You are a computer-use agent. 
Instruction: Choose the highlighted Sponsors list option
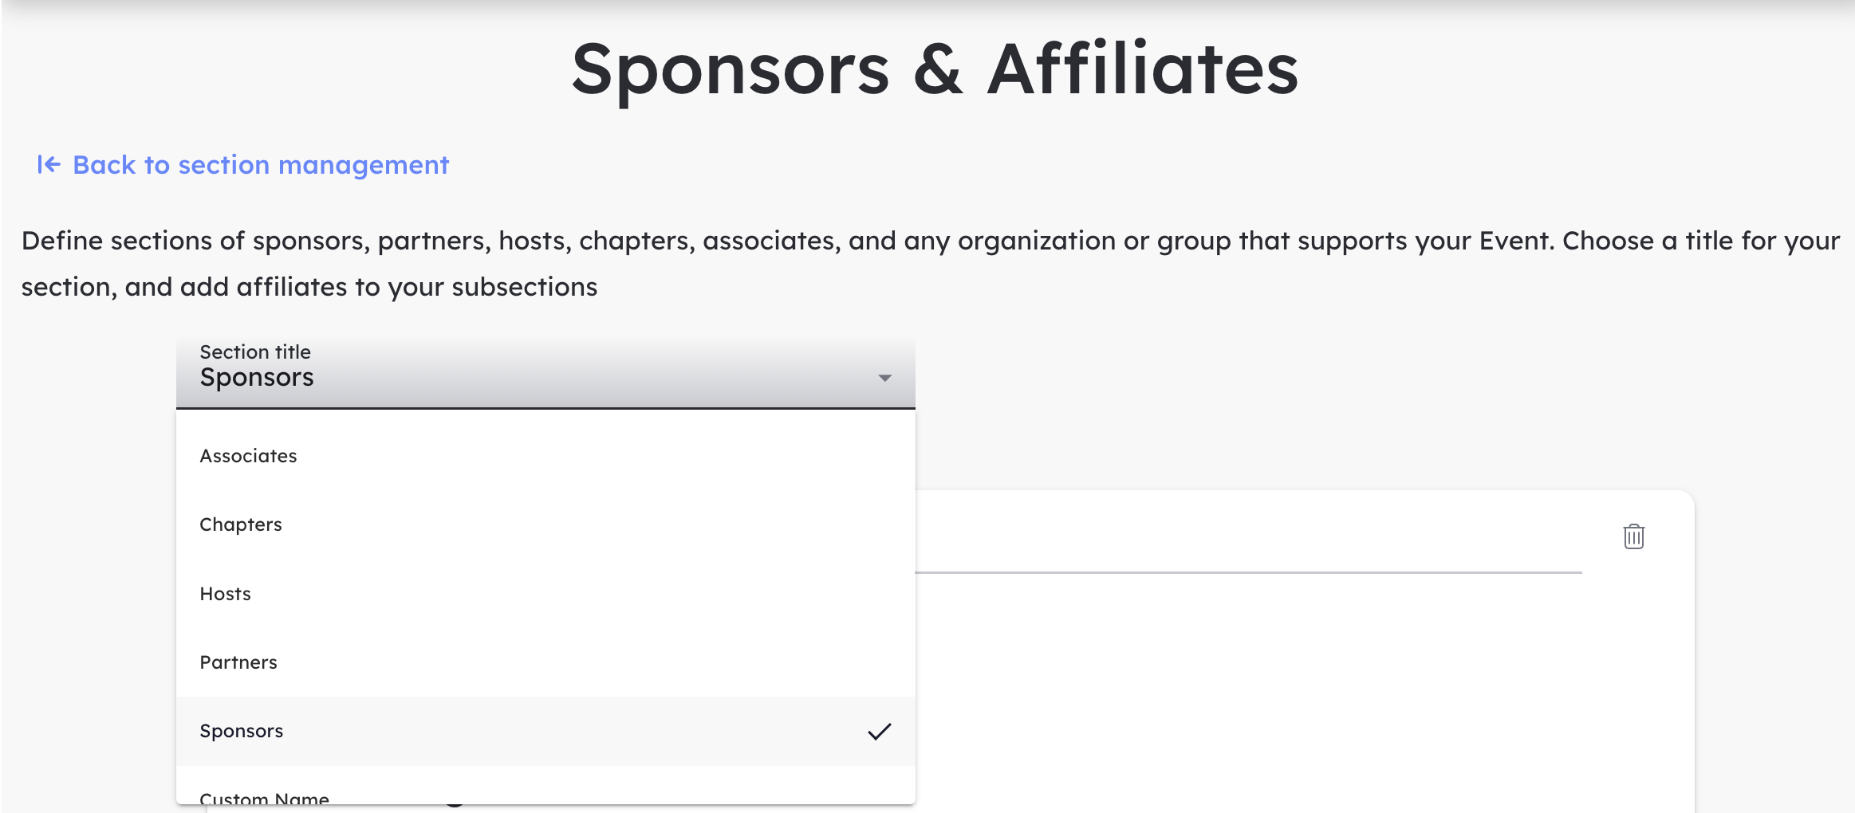[x=242, y=731]
